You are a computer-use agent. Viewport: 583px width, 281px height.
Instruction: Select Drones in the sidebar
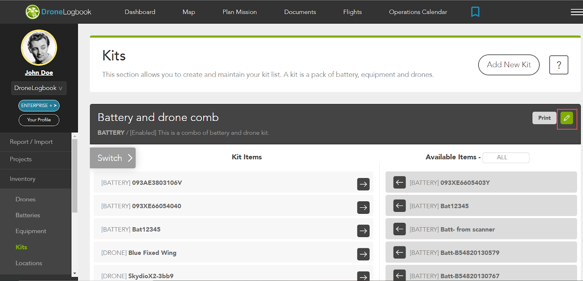point(26,199)
